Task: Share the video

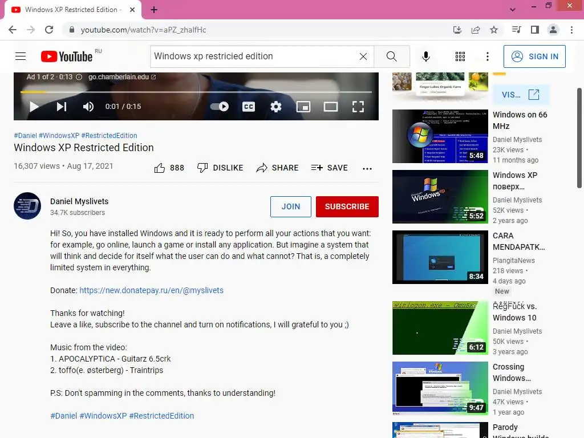Action: (x=278, y=168)
